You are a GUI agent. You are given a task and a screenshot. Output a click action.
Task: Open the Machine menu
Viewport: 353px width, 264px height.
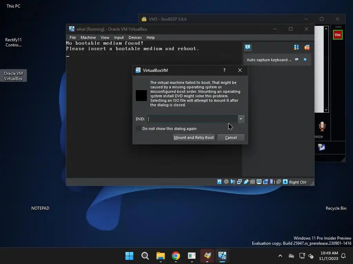click(x=88, y=37)
